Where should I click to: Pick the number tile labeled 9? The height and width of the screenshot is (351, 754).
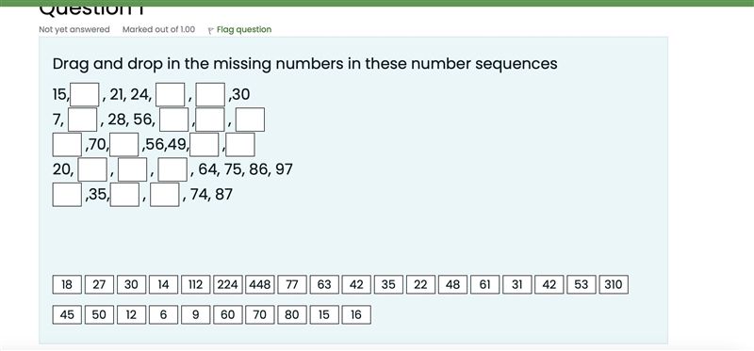(x=196, y=315)
